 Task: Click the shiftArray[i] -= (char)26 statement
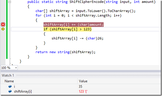78,38
